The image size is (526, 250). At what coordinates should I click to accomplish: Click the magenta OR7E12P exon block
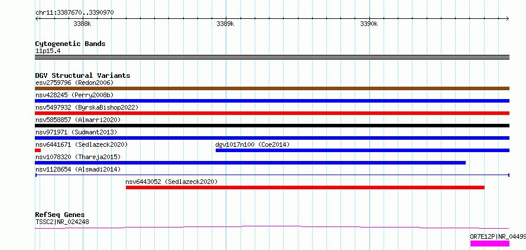pos(490,244)
